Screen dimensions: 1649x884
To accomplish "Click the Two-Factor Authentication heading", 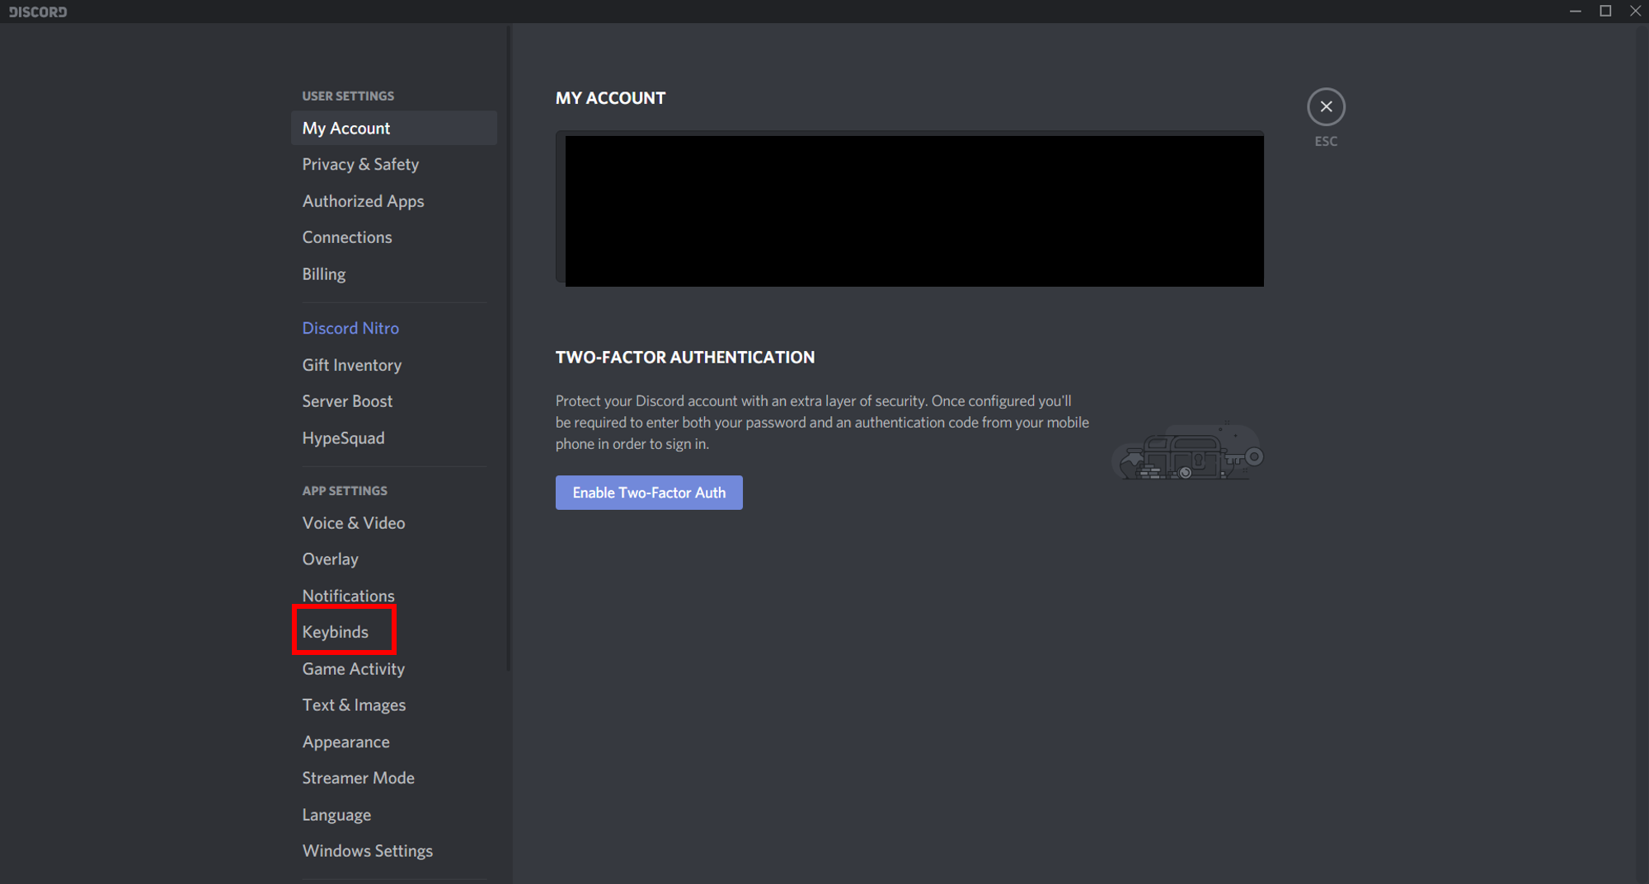I will point(685,358).
